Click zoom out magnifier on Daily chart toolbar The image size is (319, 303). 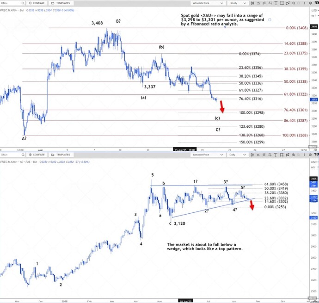click(294, 155)
